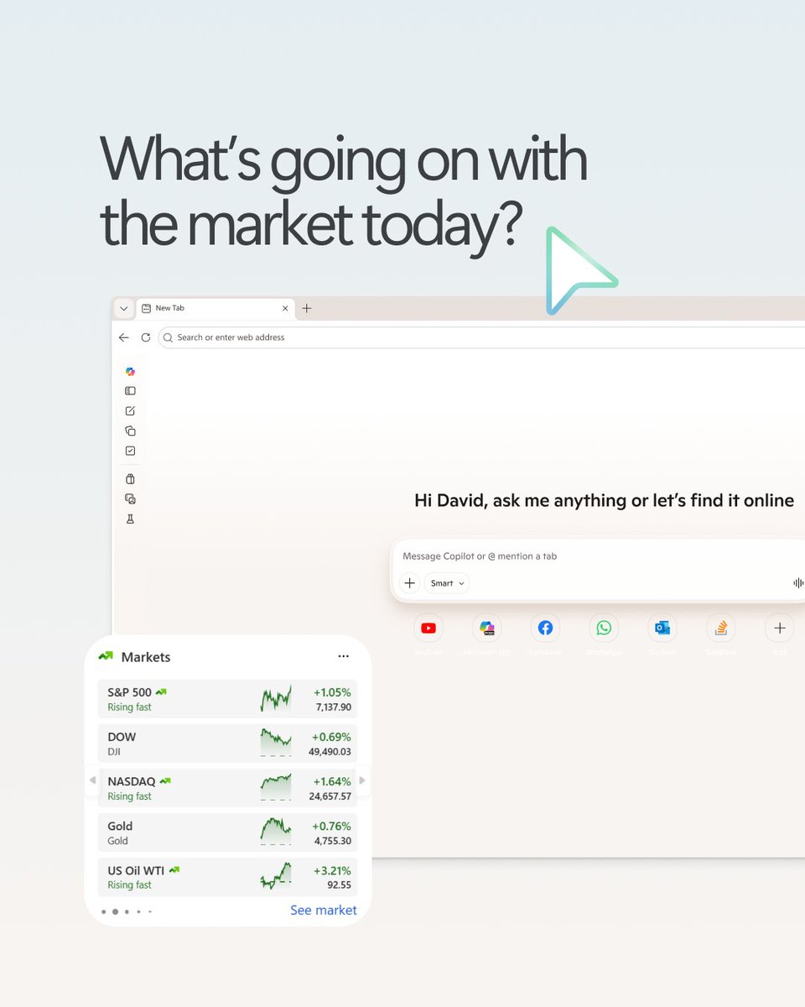Open the labs flask icon in sidebar
Viewport: 805px width, 1007px height.
click(130, 519)
